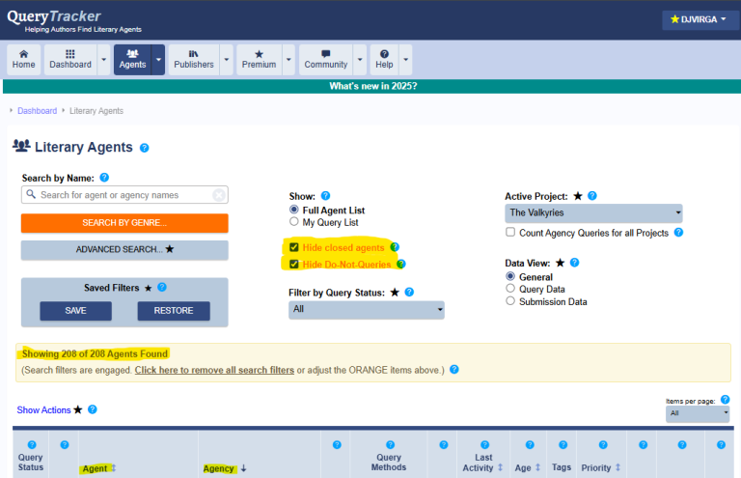The height and width of the screenshot is (478, 741).
Task: Check Count Agency Queries for all Projects
Action: [510, 232]
